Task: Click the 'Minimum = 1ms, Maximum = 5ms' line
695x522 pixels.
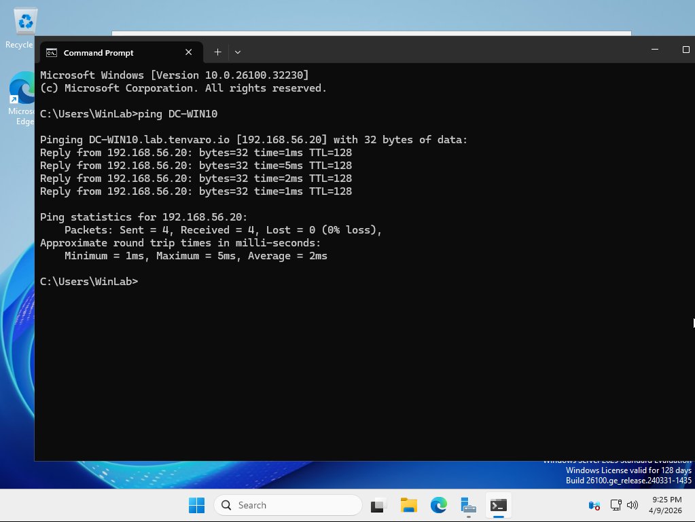Action: (196, 255)
